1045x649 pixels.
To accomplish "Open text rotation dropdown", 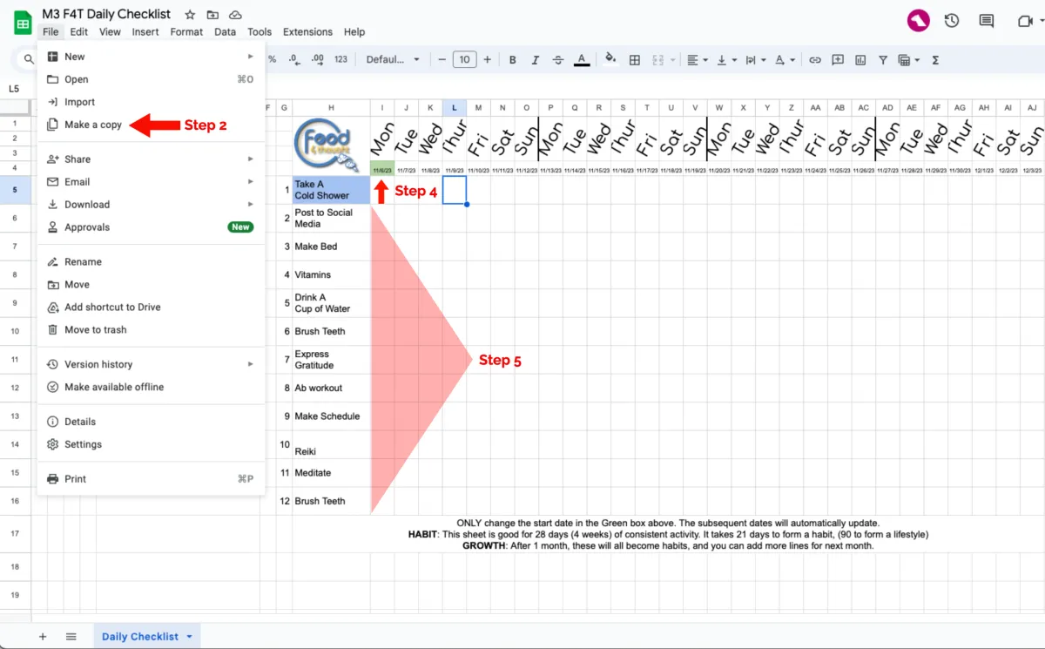I will pyautogui.click(x=785, y=59).
